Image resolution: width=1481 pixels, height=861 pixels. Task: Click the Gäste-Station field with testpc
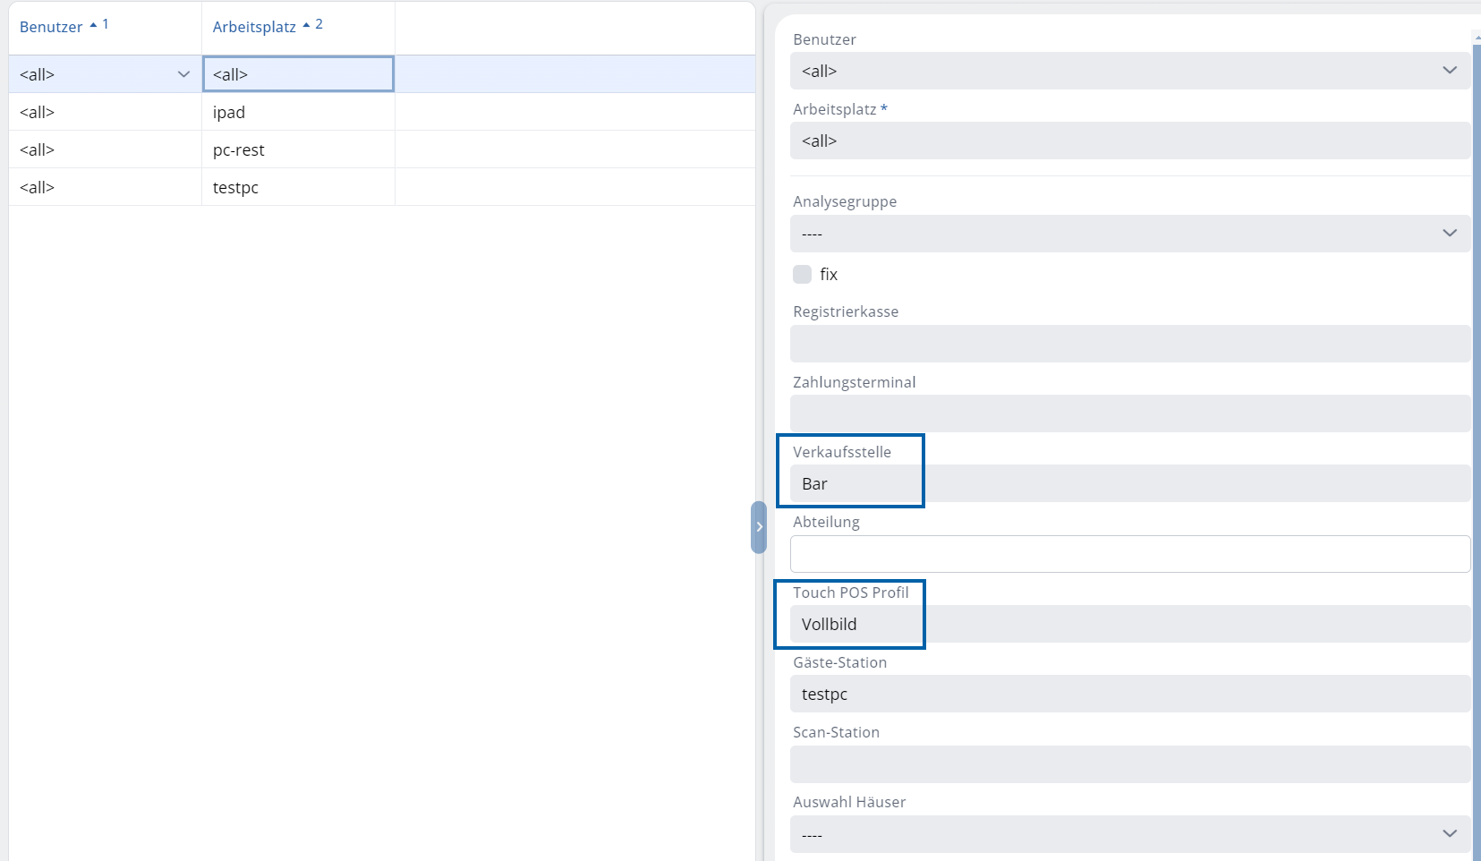coord(1129,695)
